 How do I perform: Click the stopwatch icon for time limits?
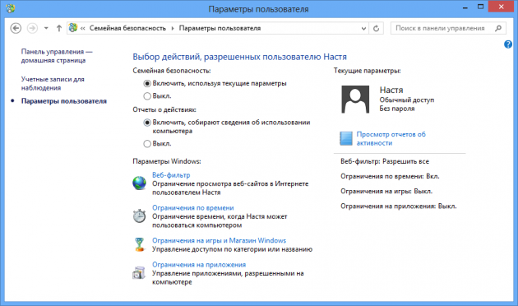[139, 216]
